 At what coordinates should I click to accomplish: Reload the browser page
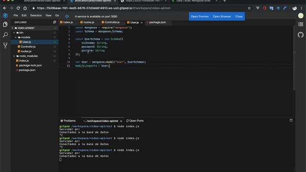tap(18, 8)
